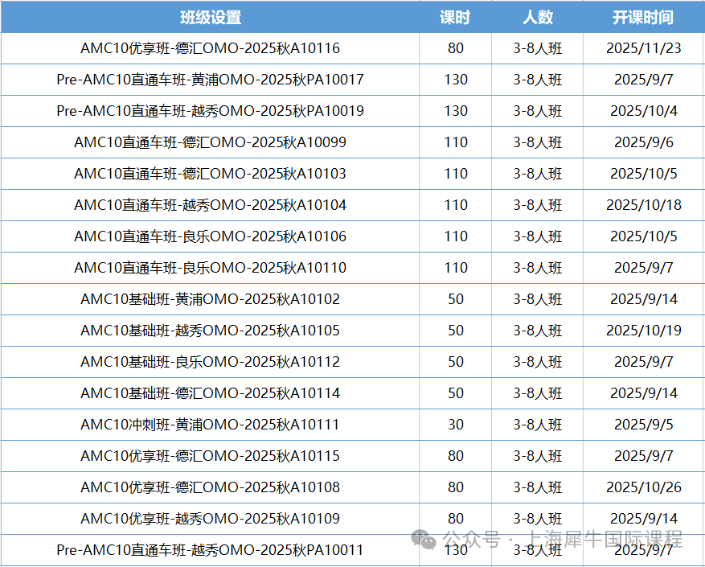Select the AMC10直通车班-德汇OMO-2025秋A10099 cell

click(x=210, y=142)
